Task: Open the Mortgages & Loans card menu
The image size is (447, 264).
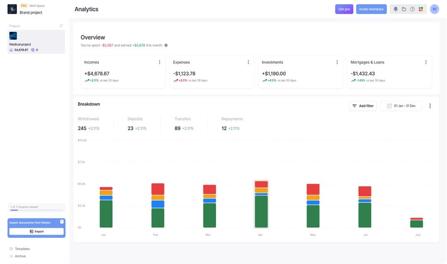Action: click(426, 62)
